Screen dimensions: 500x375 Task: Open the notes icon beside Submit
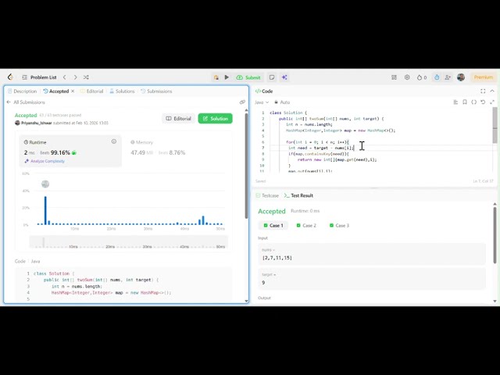click(x=272, y=77)
